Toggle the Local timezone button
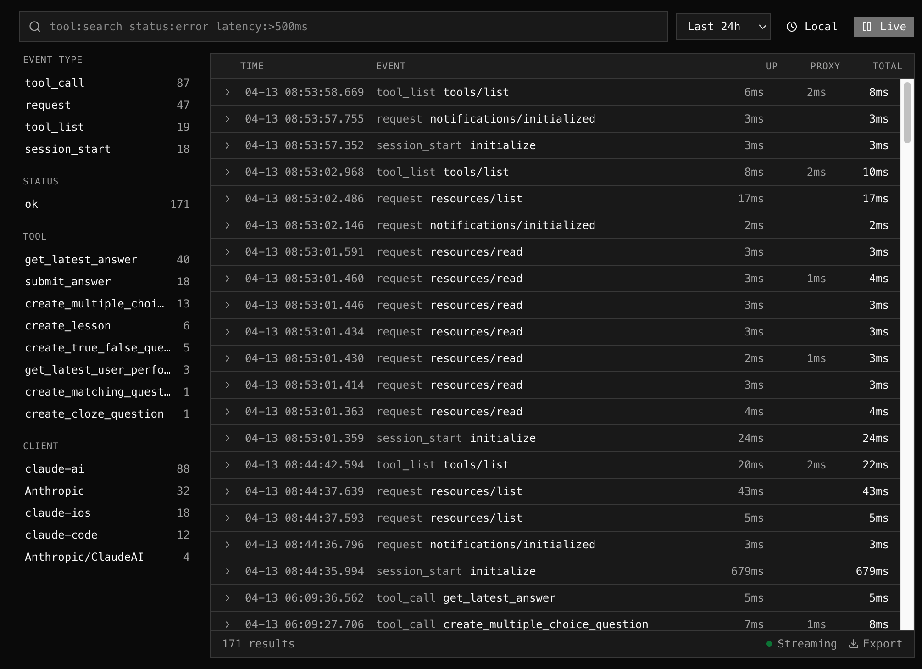This screenshot has height=669, width=922. click(812, 27)
